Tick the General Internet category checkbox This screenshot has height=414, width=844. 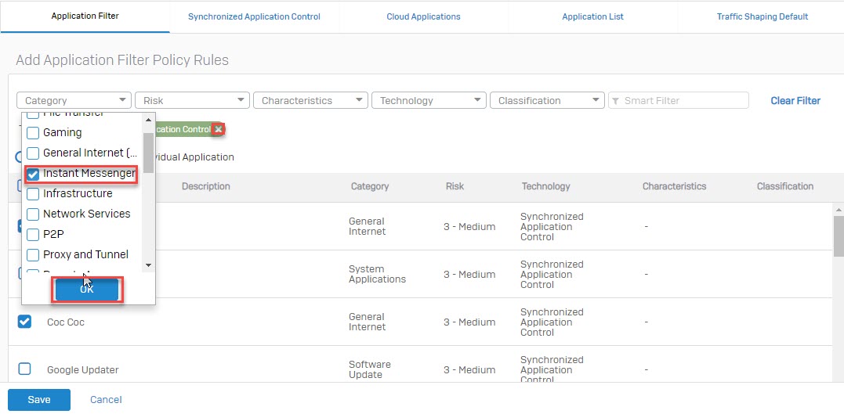[x=33, y=153]
